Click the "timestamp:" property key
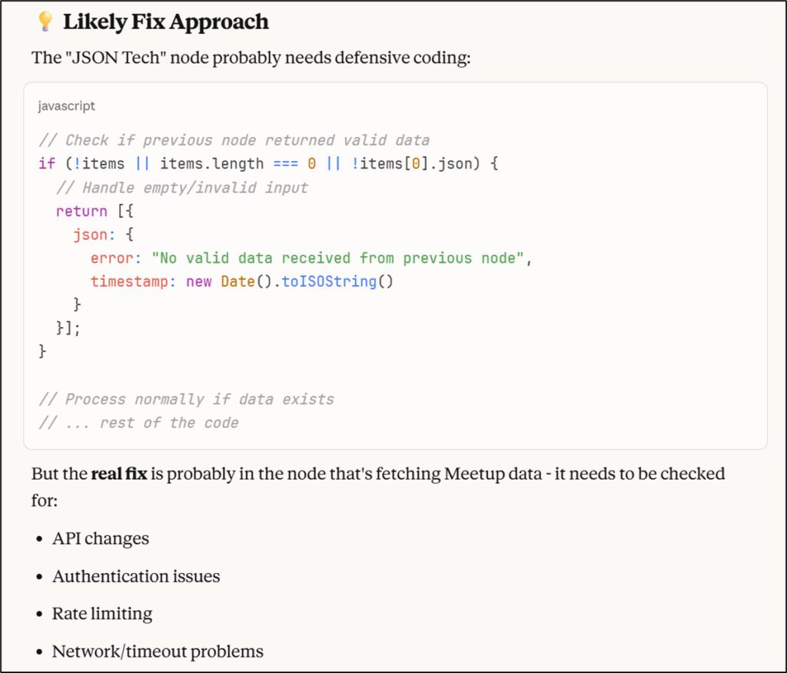Screen dimensions: 787x673 [x=133, y=282]
